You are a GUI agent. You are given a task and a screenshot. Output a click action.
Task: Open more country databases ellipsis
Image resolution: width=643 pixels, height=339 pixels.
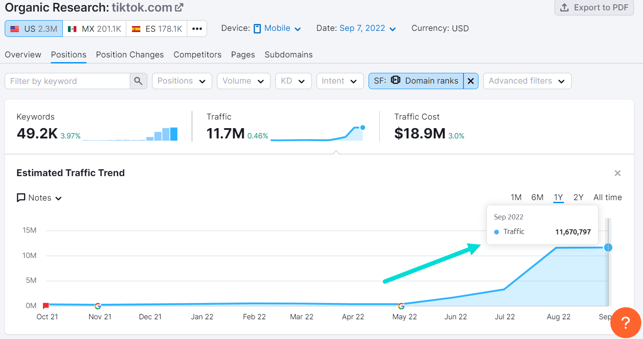197,29
